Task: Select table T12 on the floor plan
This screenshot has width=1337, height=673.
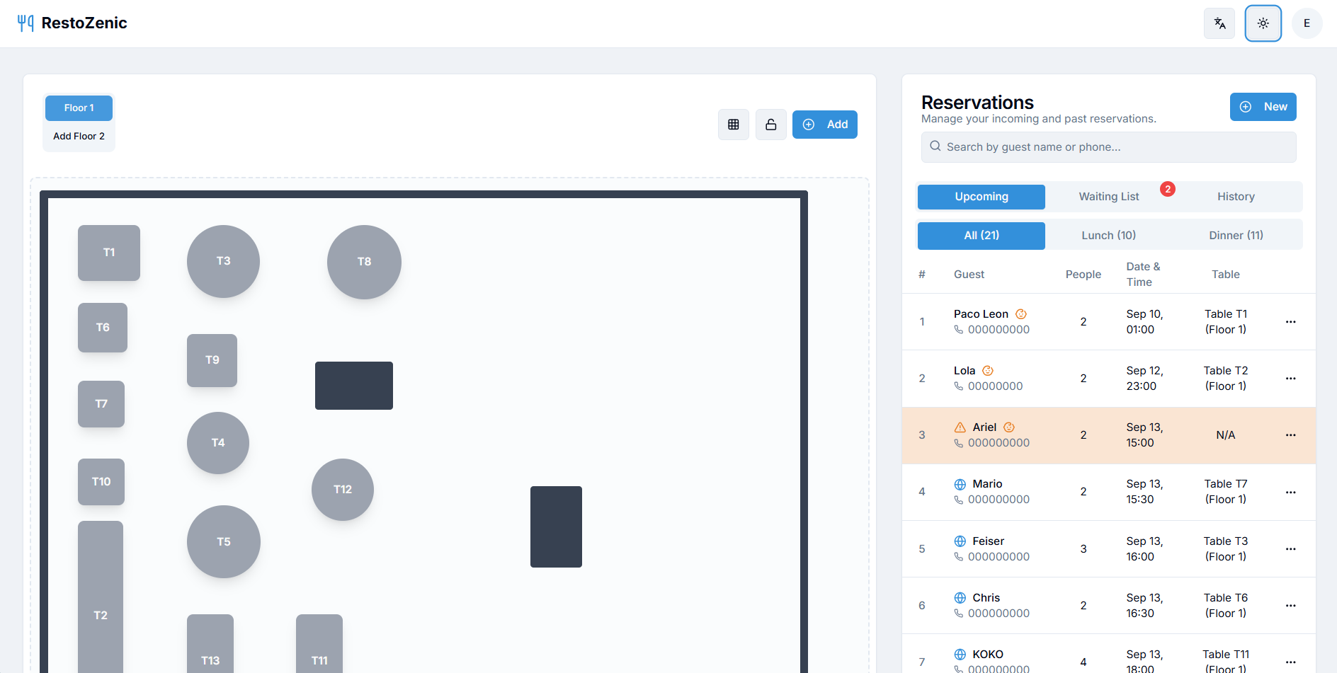Action: 343,489
